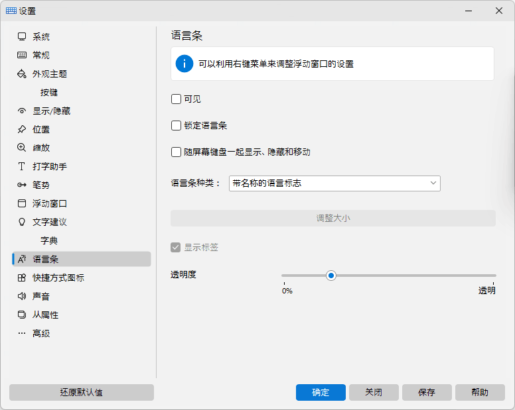Click the keyboard icon next to 常规
This screenshot has height=410, width=515.
click(x=22, y=55)
